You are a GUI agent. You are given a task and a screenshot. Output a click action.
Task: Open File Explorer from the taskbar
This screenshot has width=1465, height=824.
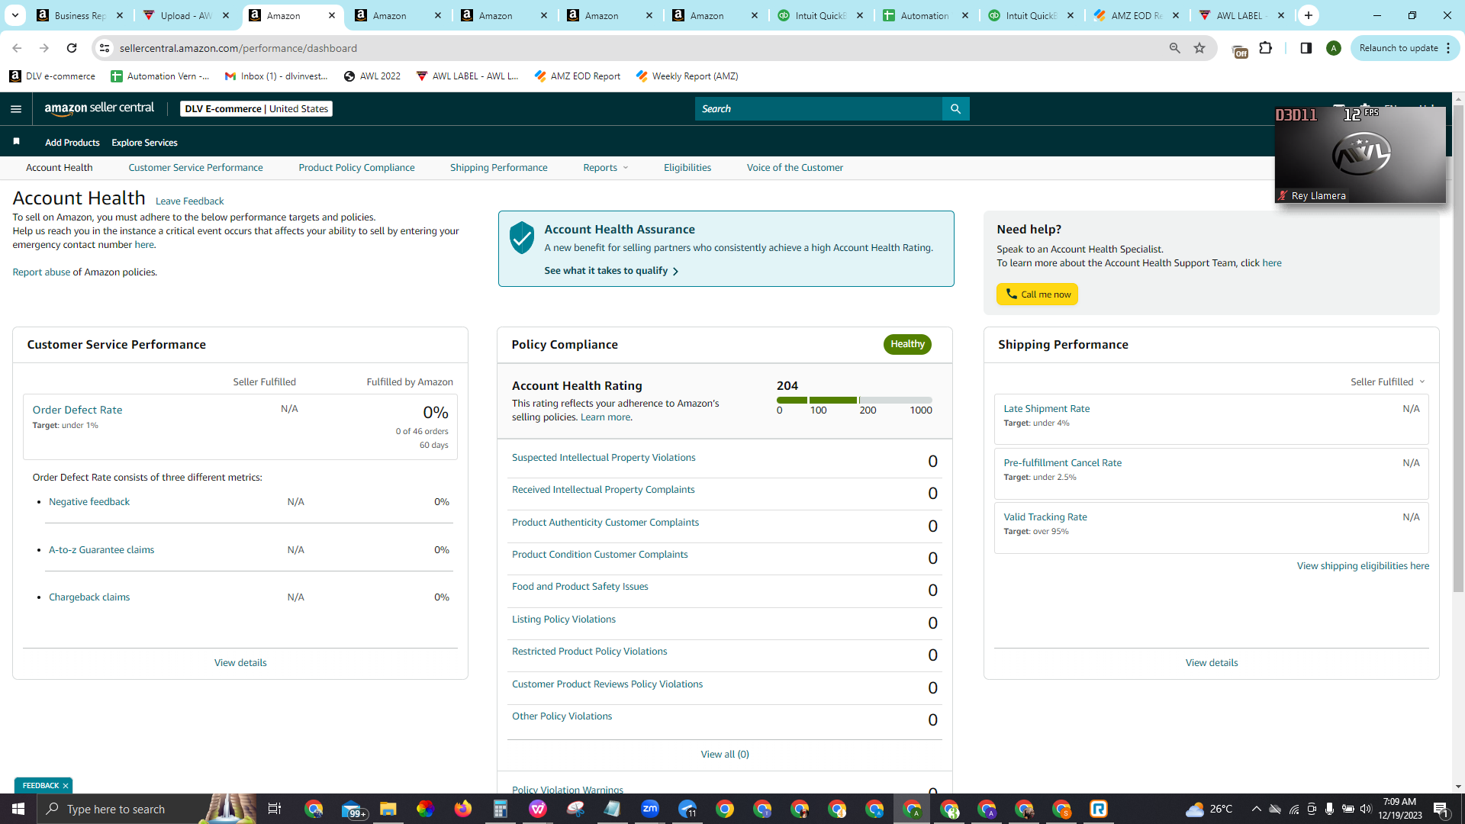coord(388,809)
